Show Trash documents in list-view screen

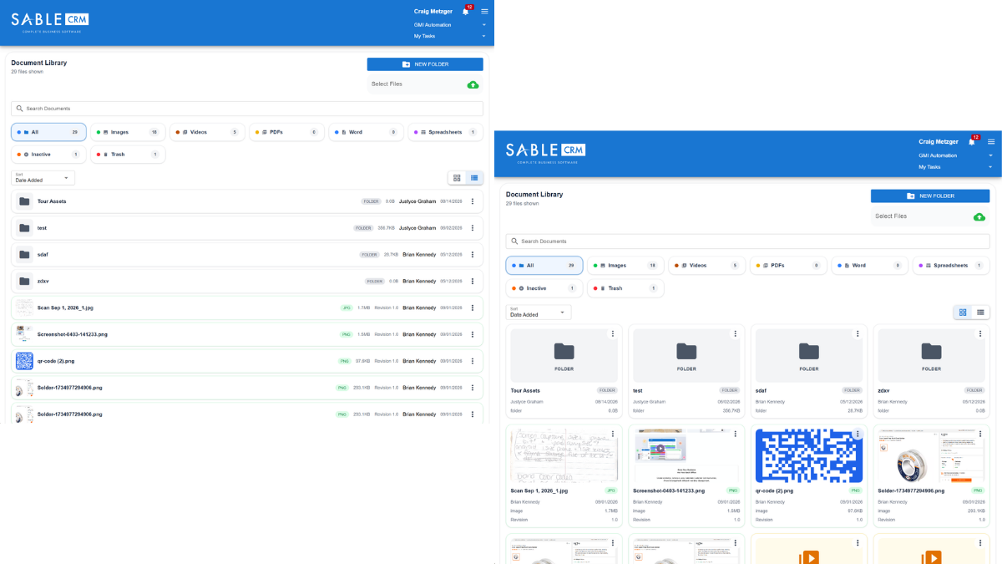[x=128, y=155]
